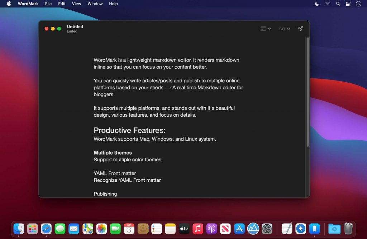Open the View menu

coord(76,4)
